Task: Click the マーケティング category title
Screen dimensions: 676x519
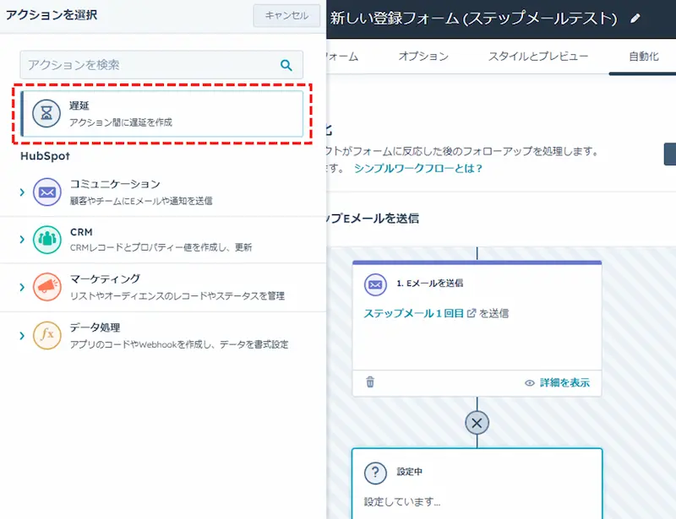Action: pyautogui.click(x=105, y=279)
